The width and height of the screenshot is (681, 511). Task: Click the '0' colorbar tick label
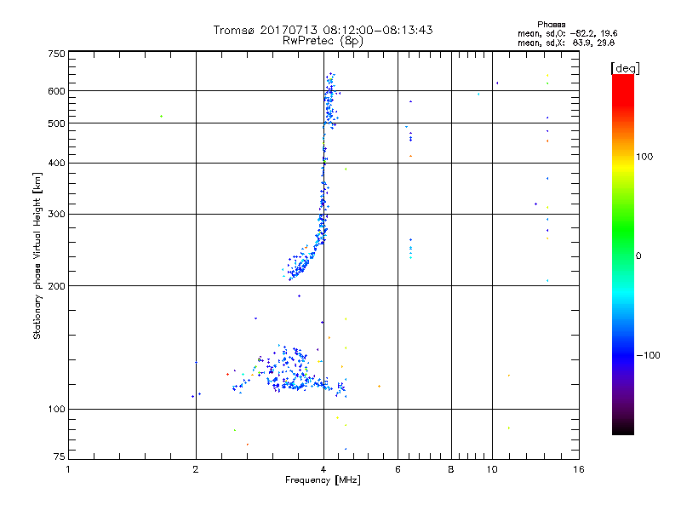638,256
